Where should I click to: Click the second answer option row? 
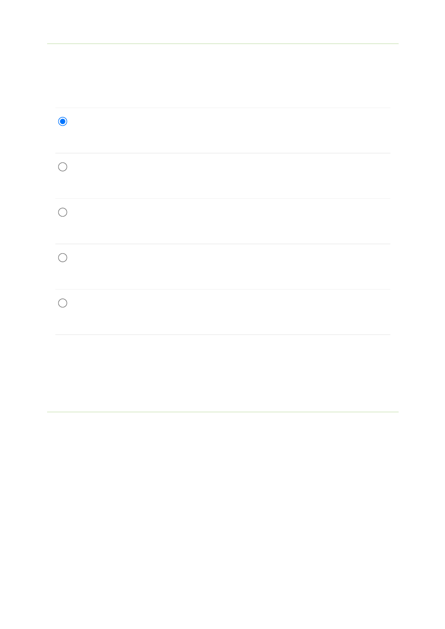[222, 176]
